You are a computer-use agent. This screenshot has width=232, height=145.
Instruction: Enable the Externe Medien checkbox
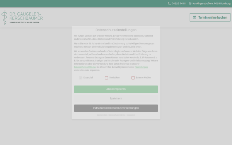point(133,78)
